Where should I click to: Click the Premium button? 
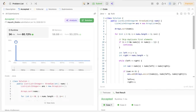(189, 4)
